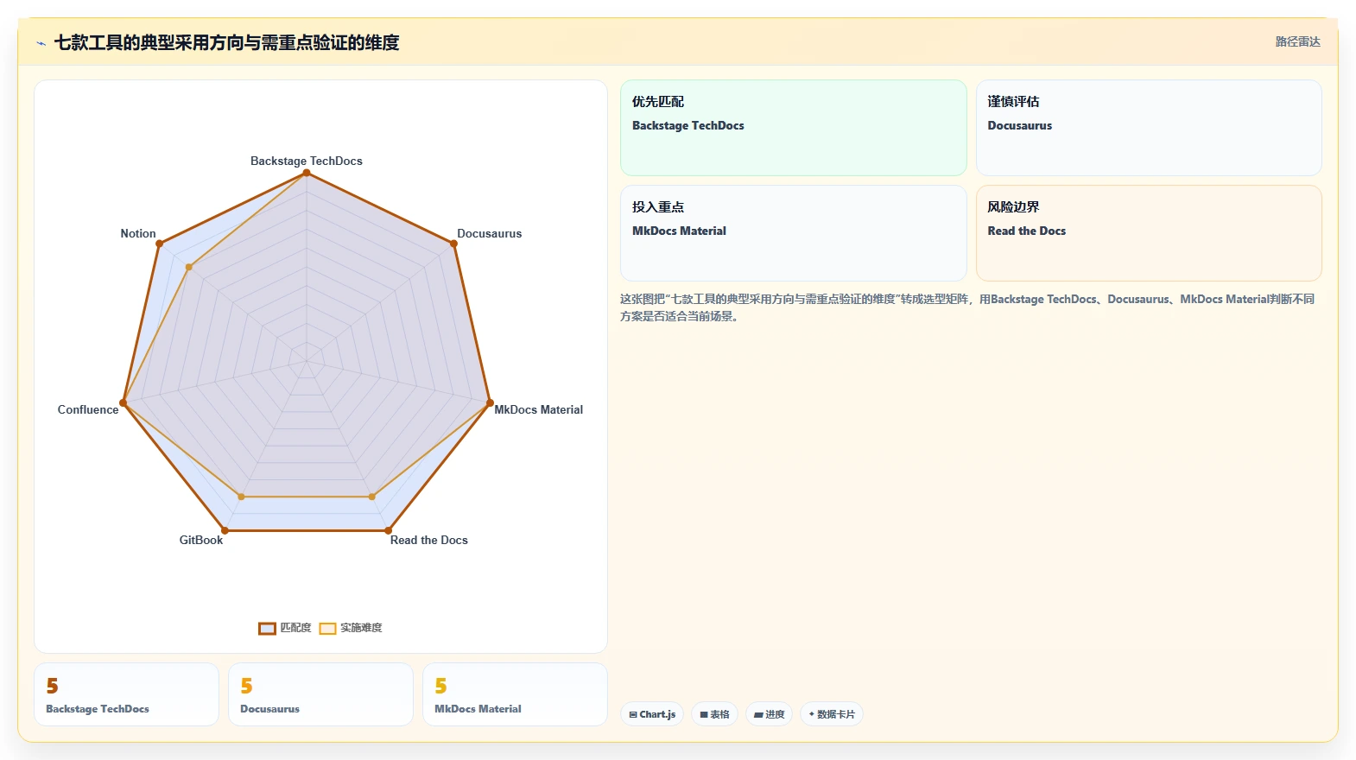Click the MkDocs Material radar axis label
Image resolution: width=1356 pixels, height=760 pixels.
(x=538, y=409)
